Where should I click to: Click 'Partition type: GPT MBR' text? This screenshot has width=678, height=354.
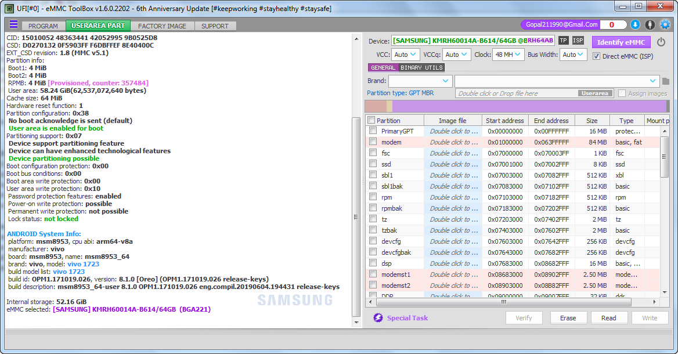pyautogui.click(x=400, y=93)
